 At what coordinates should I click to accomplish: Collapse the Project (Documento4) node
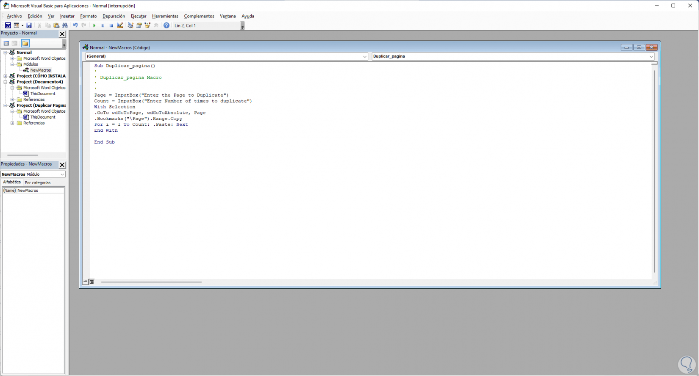pyautogui.click(x=6, y=82)
